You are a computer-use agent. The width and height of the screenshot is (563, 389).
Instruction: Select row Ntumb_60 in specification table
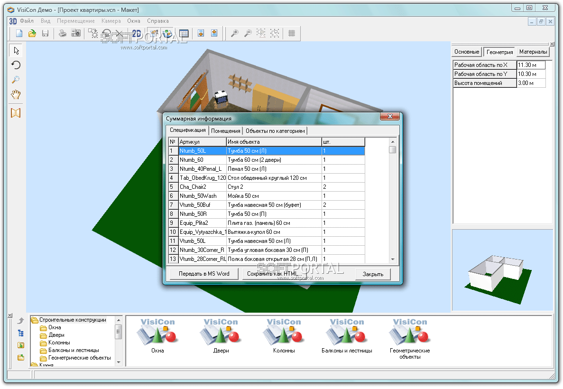pyautogui.click(x=267, y=160)
